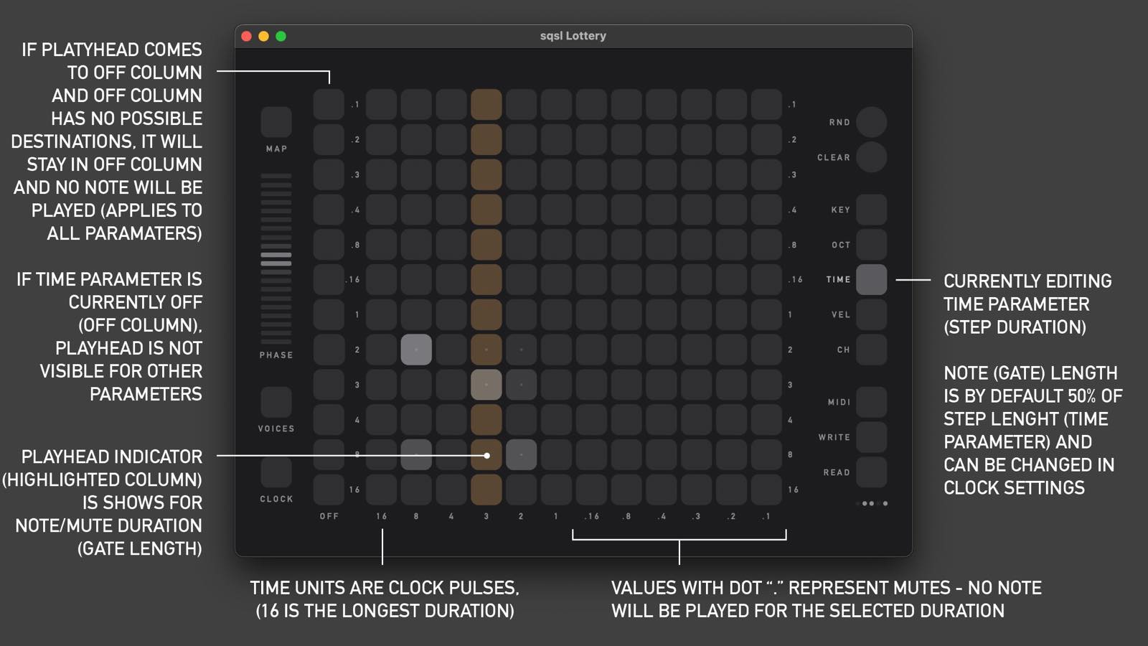Toggle orange playhead cell in row 16

pos(486,490)
